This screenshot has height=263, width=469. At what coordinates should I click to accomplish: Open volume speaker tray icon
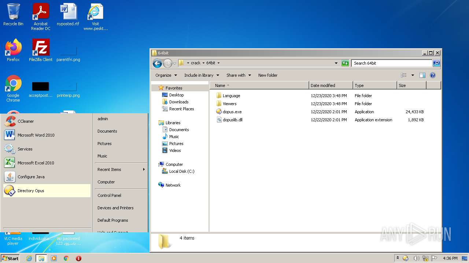coord(416,258)
